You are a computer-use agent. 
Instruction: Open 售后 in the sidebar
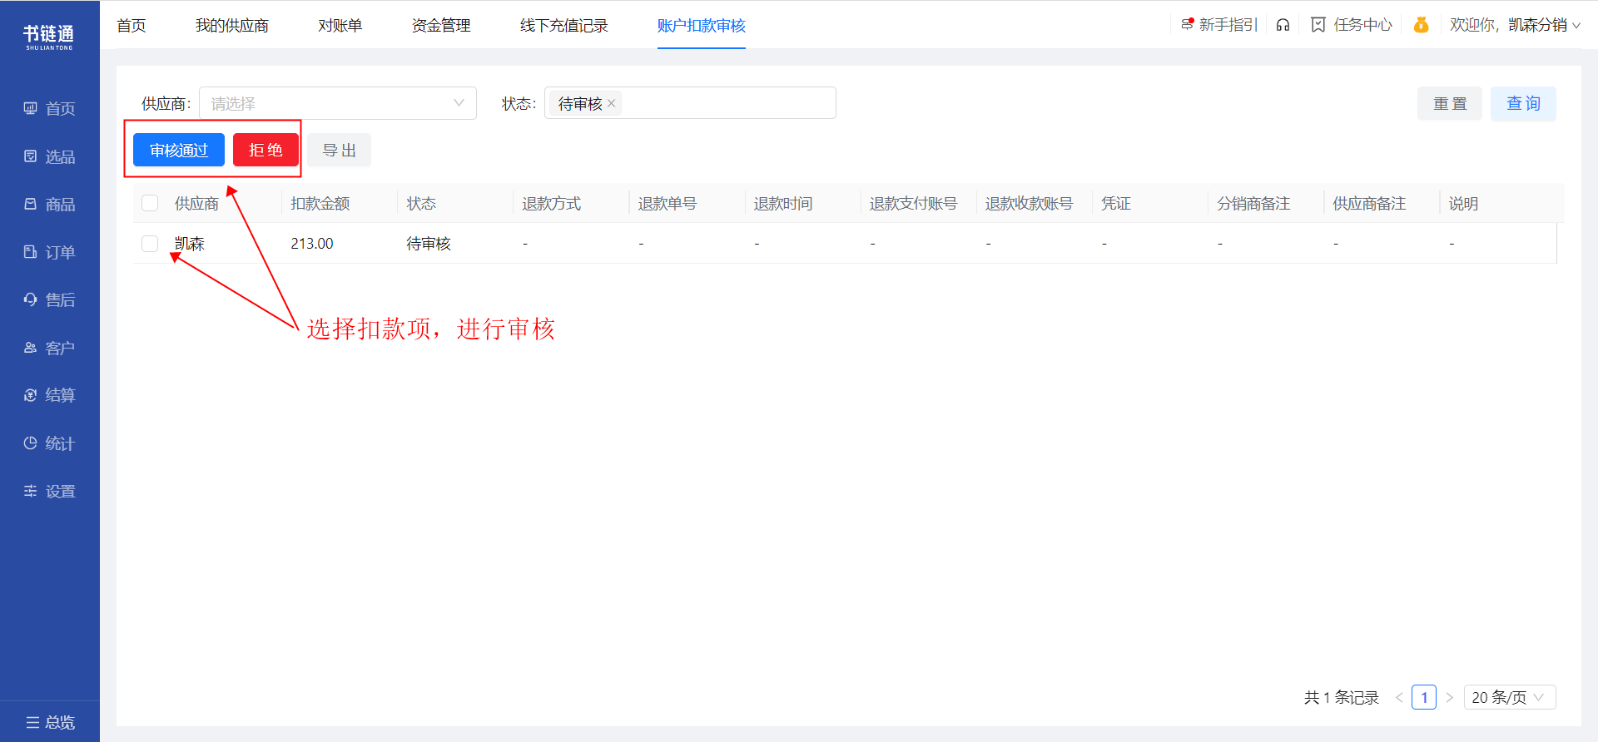[50, 299]
